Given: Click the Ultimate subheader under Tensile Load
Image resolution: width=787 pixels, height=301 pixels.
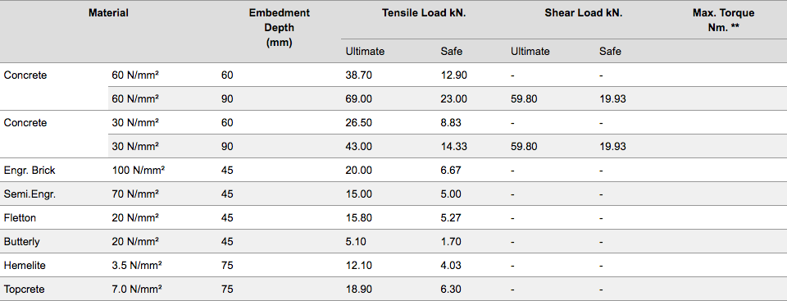Looking at the screenshot, I should (x=365, y=51).
